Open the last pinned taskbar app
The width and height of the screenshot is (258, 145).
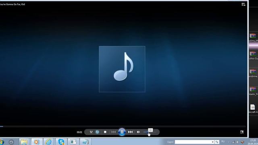tap(85, 142)
